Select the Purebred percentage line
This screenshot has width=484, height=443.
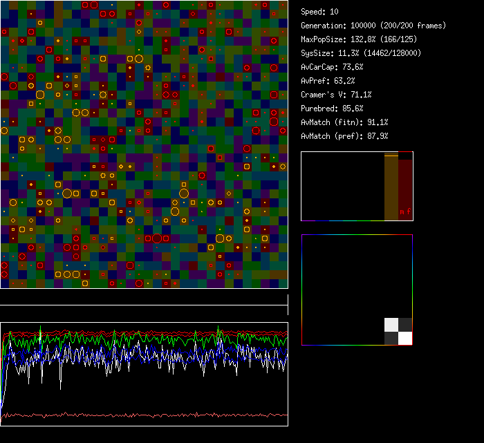[x=332, y=109]
